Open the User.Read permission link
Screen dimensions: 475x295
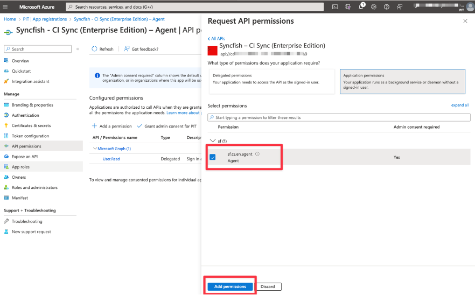111,159
